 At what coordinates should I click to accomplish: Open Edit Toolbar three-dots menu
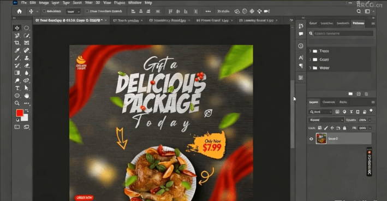click(26, 103)
